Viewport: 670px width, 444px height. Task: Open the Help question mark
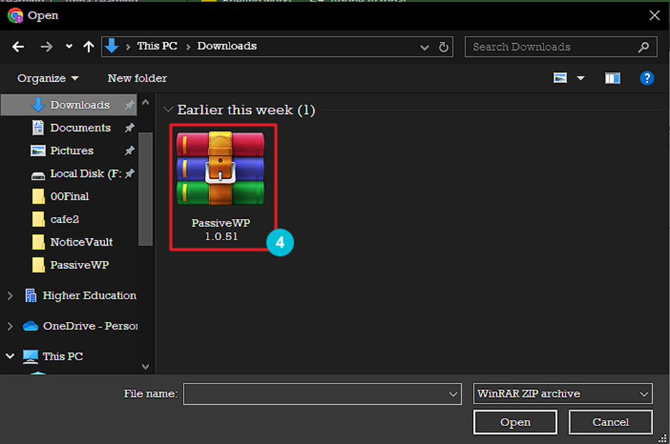point(647,78)
